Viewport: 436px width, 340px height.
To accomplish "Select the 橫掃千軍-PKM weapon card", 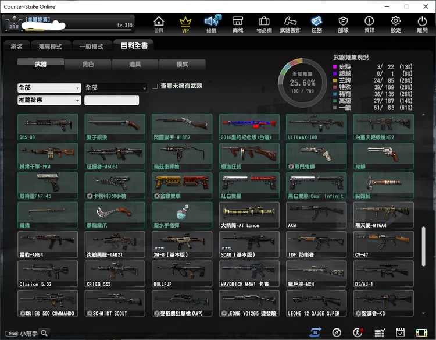I will point(48,156).
